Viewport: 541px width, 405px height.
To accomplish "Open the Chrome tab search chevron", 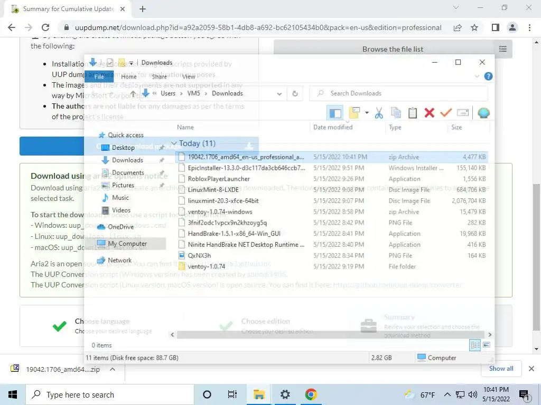I will (x=456, y=7).
